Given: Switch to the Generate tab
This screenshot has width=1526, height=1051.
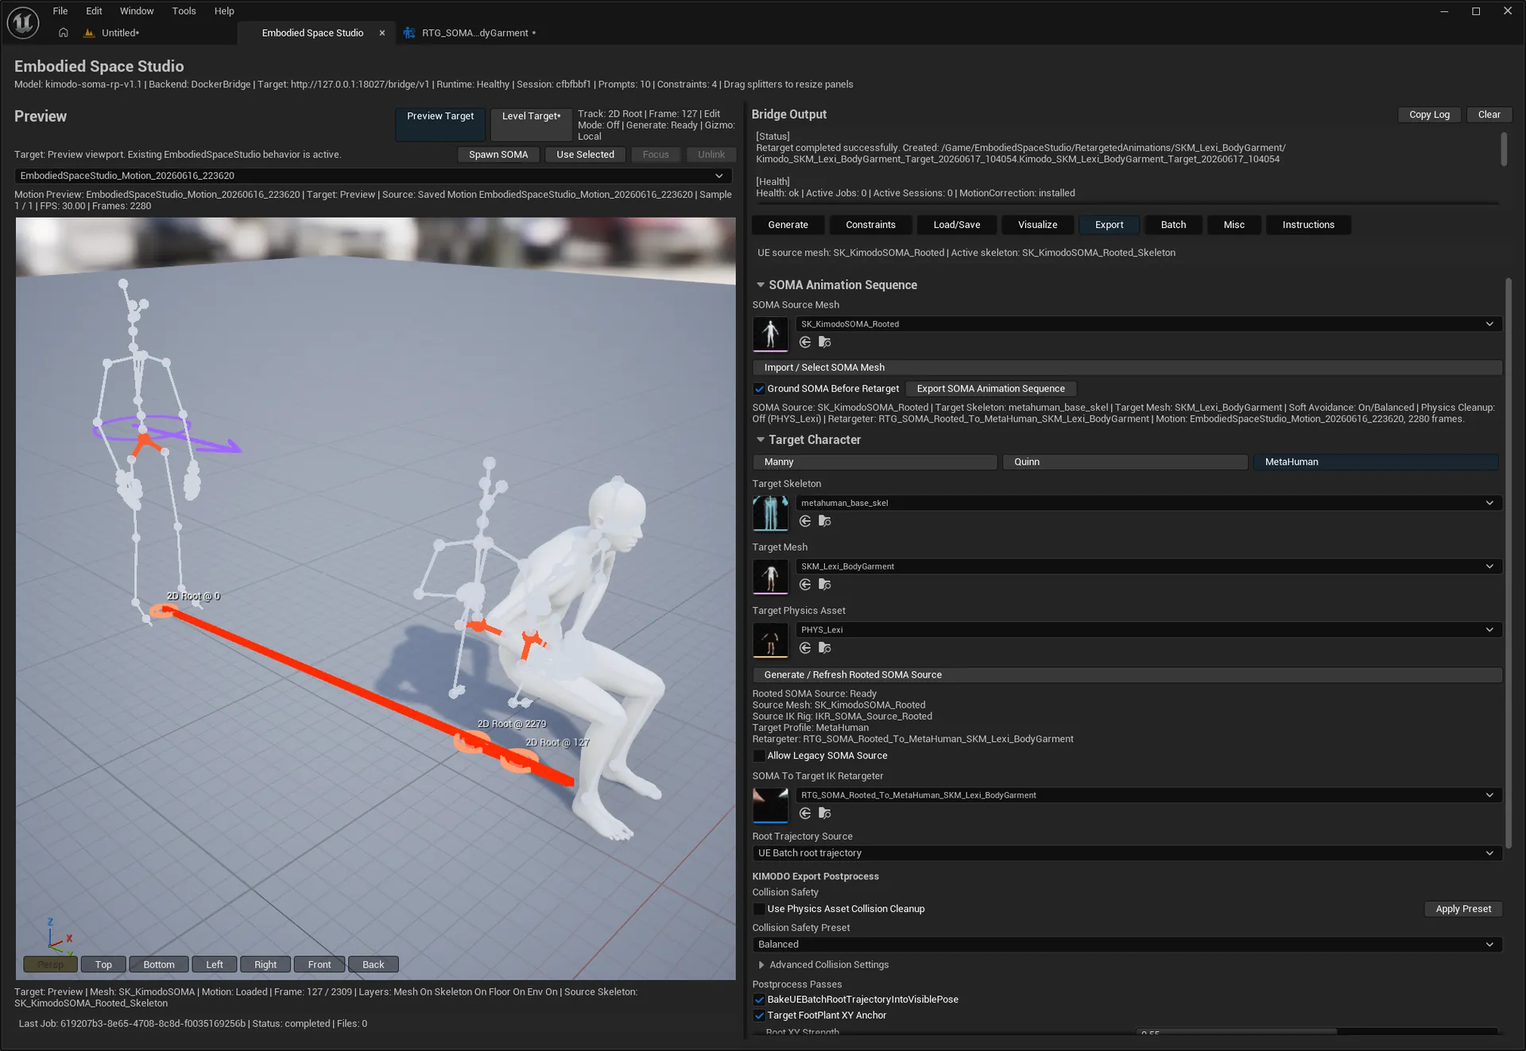Looking at the screenshot, I should tap(788, 225).
